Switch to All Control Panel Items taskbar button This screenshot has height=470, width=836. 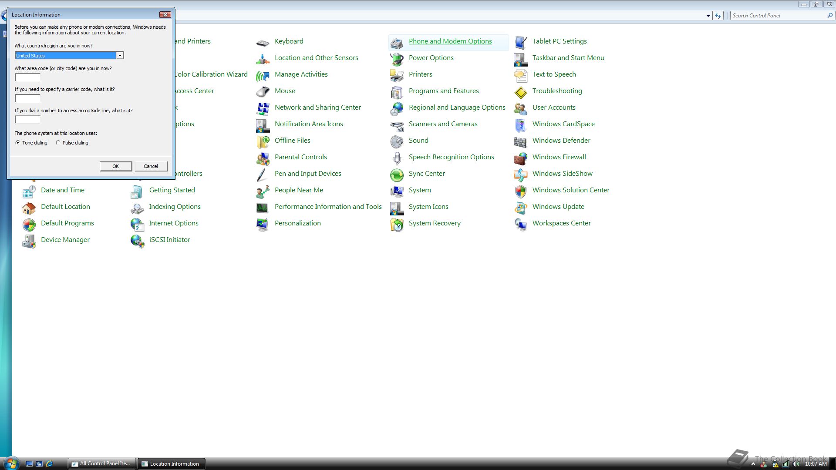(x=102, y=463)
